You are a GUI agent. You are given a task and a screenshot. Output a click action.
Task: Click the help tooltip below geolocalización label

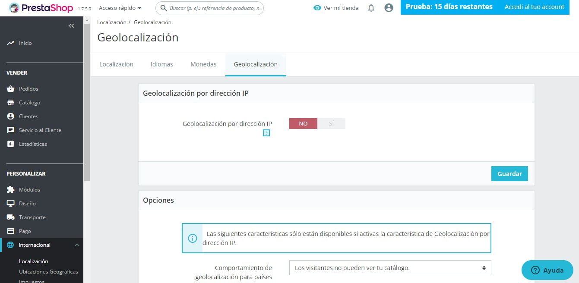(266, 132)
